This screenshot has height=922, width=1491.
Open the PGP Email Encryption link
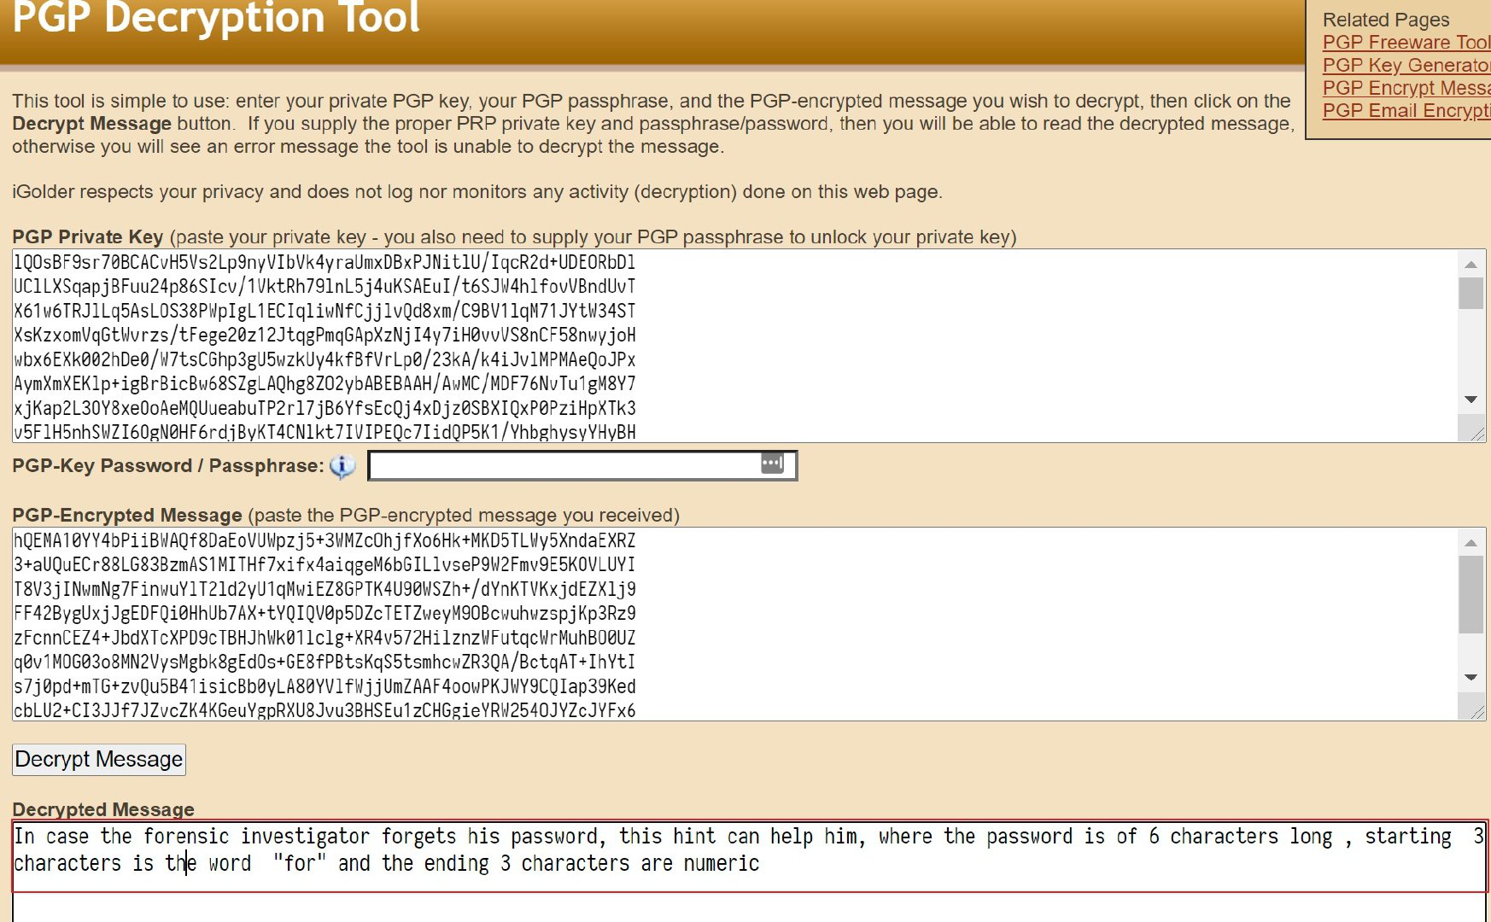(x=1406, y=111)
